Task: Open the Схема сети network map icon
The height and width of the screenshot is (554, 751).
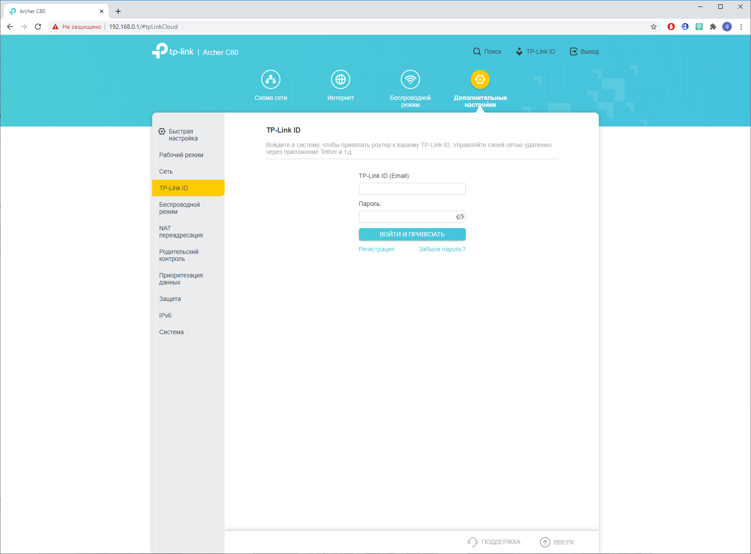Action: [270, 79]
